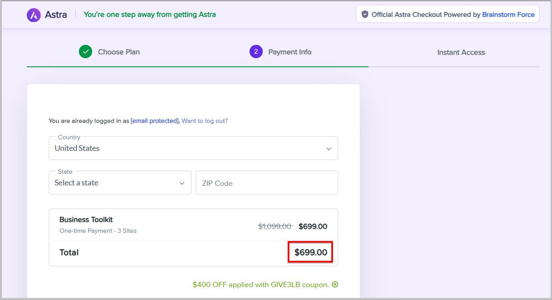Click the Business Toolkit plan summary
This screenshot has height=300, width=552.
(x=86, y=220)
